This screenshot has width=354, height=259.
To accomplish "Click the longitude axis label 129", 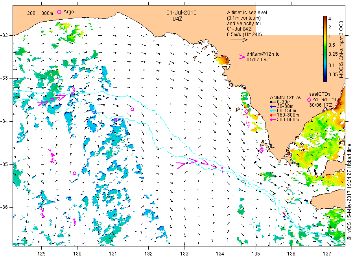I will [x=42, y=254].
